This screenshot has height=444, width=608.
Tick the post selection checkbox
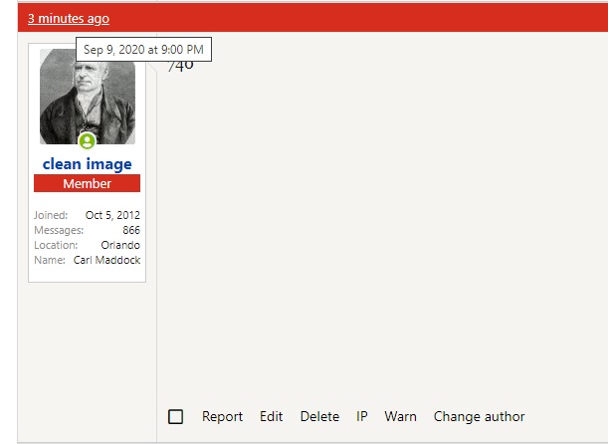[x=176, y=417]
